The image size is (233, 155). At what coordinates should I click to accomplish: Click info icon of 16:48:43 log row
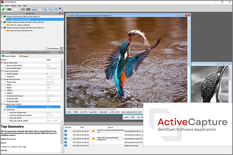[x=66, y=138]
